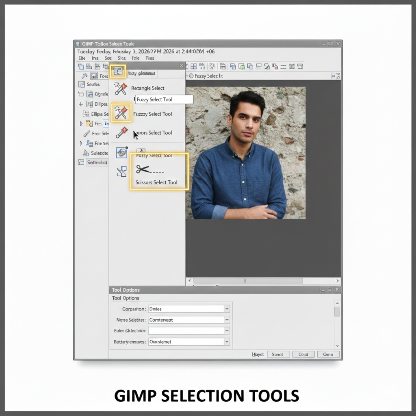Click the hammer icon left of 'Fors'
Screen dimensions: 416x416
tap(84, 76)
